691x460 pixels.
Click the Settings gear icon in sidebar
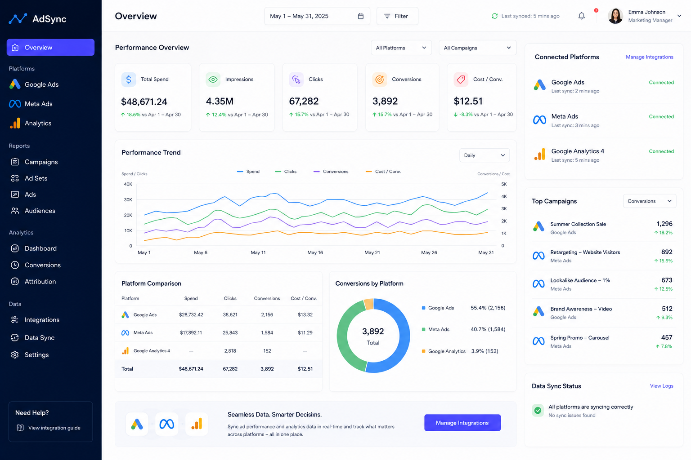(15, 355)
